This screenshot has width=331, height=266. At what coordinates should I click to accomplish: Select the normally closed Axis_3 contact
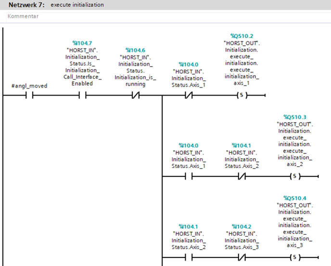pyautogui.click(x=242, y=257)
